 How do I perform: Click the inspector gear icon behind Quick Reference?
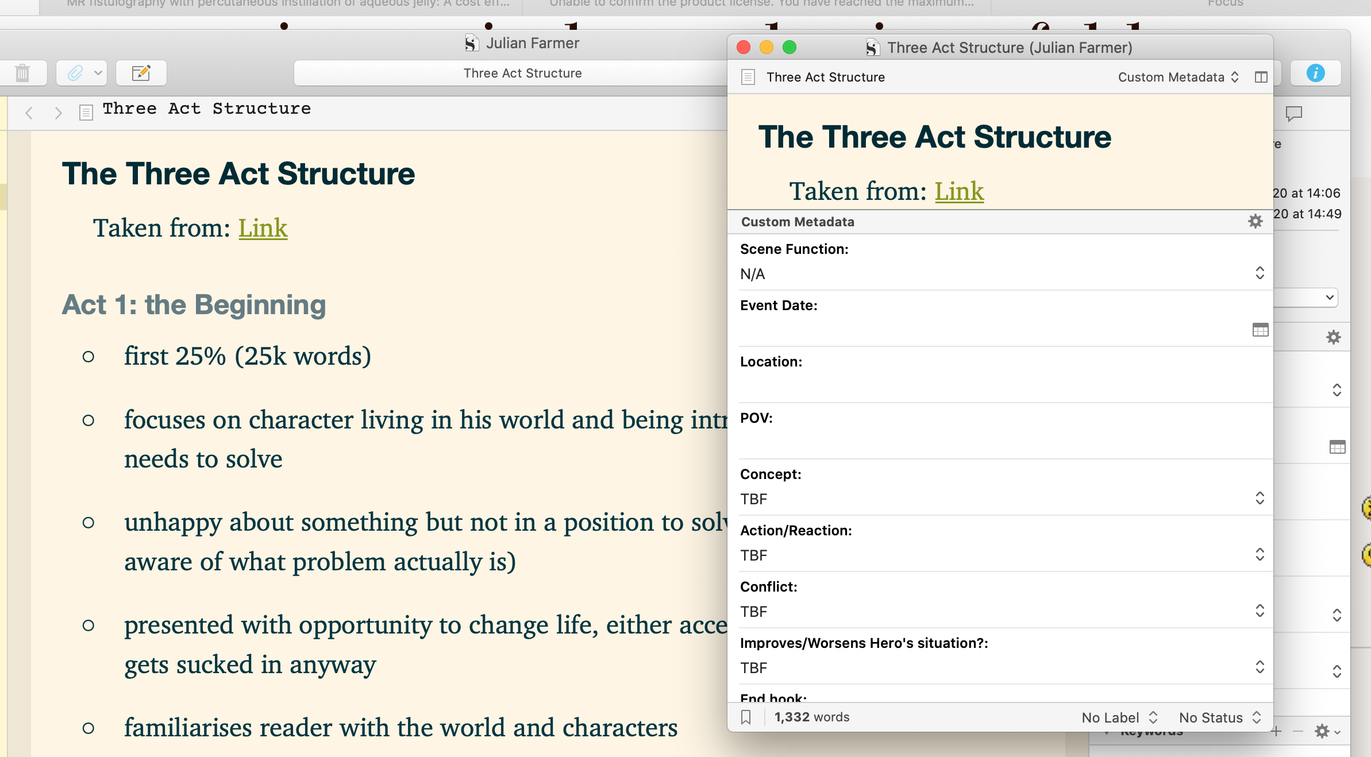(x=1334, y=337)
